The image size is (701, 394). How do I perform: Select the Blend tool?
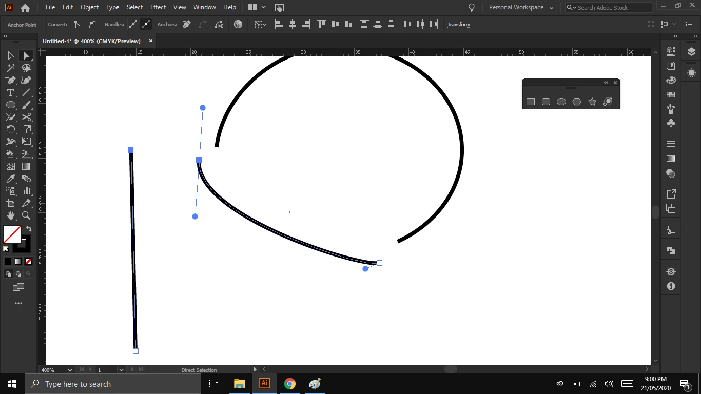click(x=26, y=179)
